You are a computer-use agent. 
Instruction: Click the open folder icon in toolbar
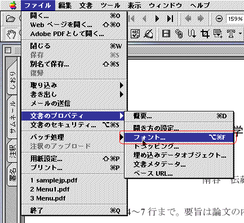(x=10, y=19)
